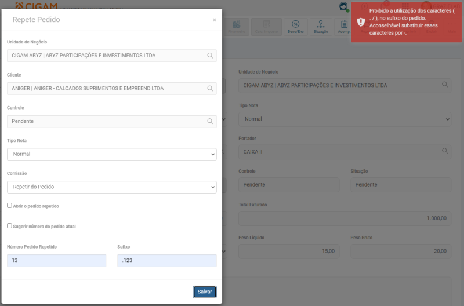464x306 pixels.
Task: Click magnifier in modal Controle field
Action: tap(210, 122)
